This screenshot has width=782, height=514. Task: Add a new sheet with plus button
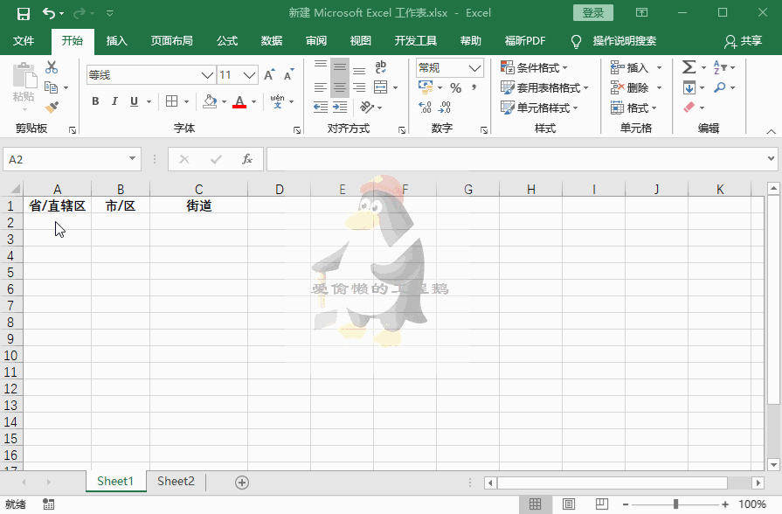242,482
